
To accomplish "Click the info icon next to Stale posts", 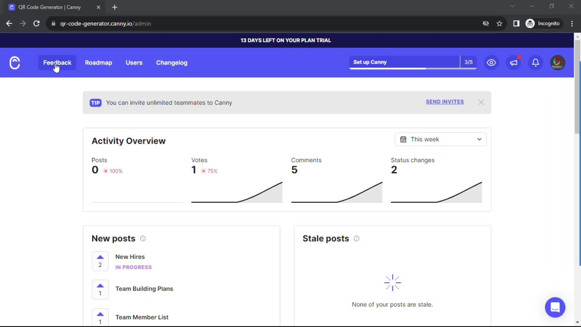I will [x=356, y=239].
